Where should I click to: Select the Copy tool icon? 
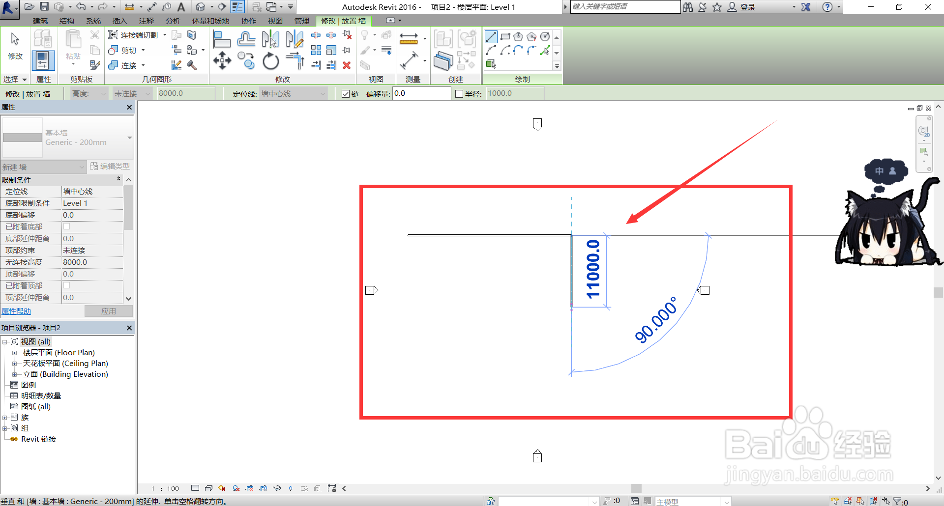click(246, 61)
